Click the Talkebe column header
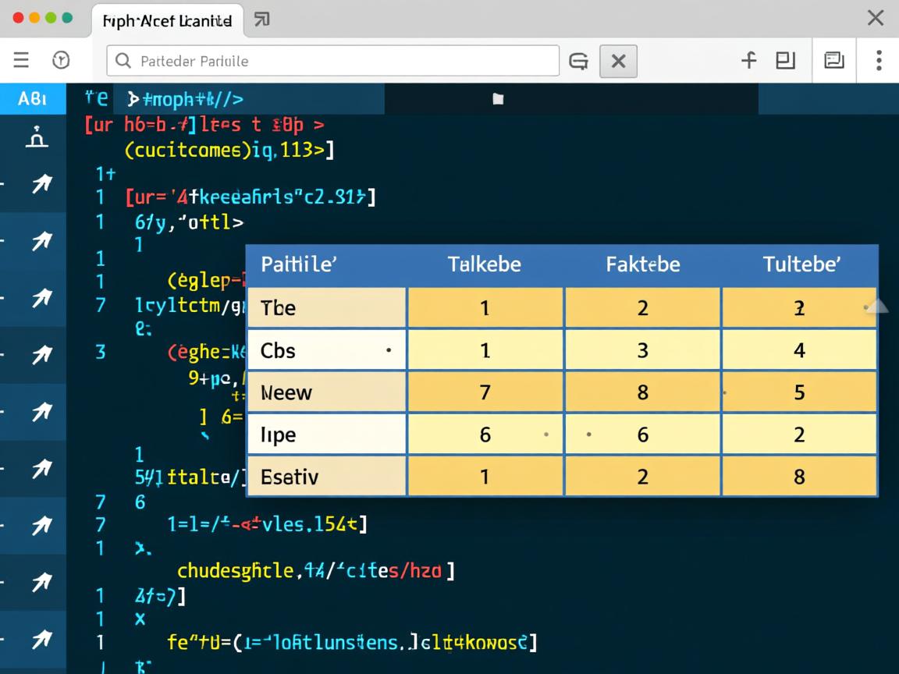 click(484, 264)
